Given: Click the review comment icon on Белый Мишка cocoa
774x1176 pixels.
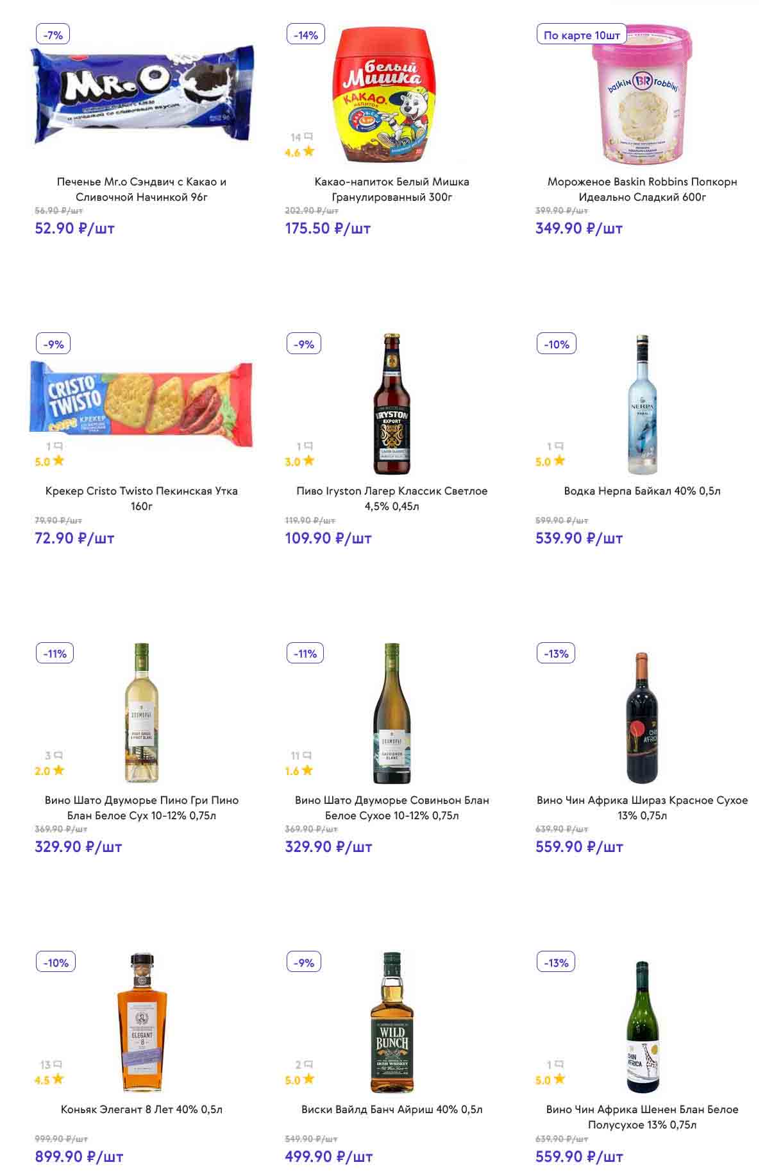Looking at the screenshot, I should pyautogui.click(x=308, y=137).
